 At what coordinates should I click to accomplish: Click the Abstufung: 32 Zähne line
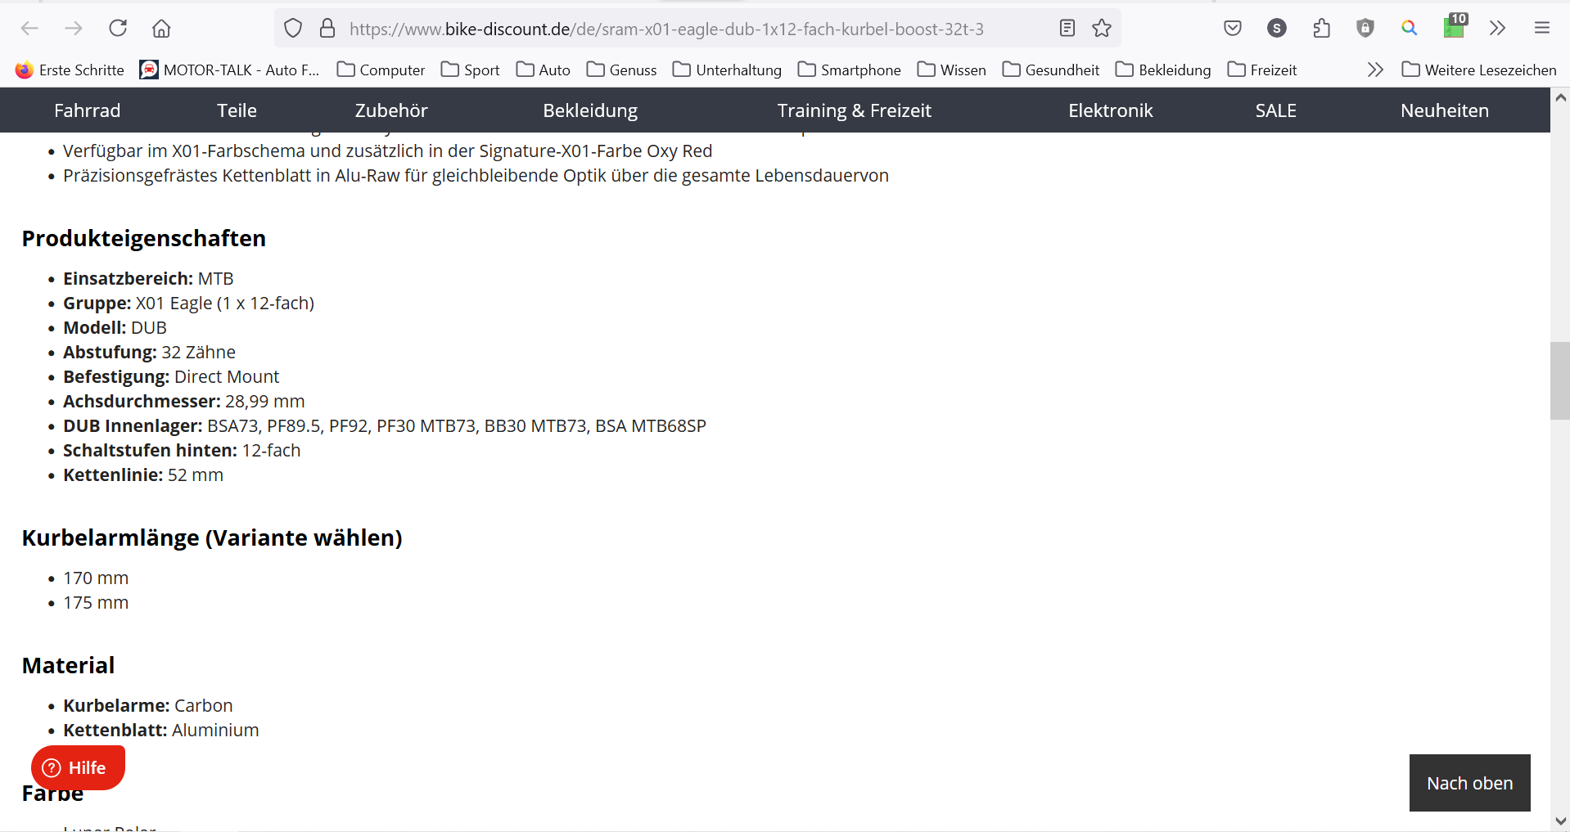[149, 353]
